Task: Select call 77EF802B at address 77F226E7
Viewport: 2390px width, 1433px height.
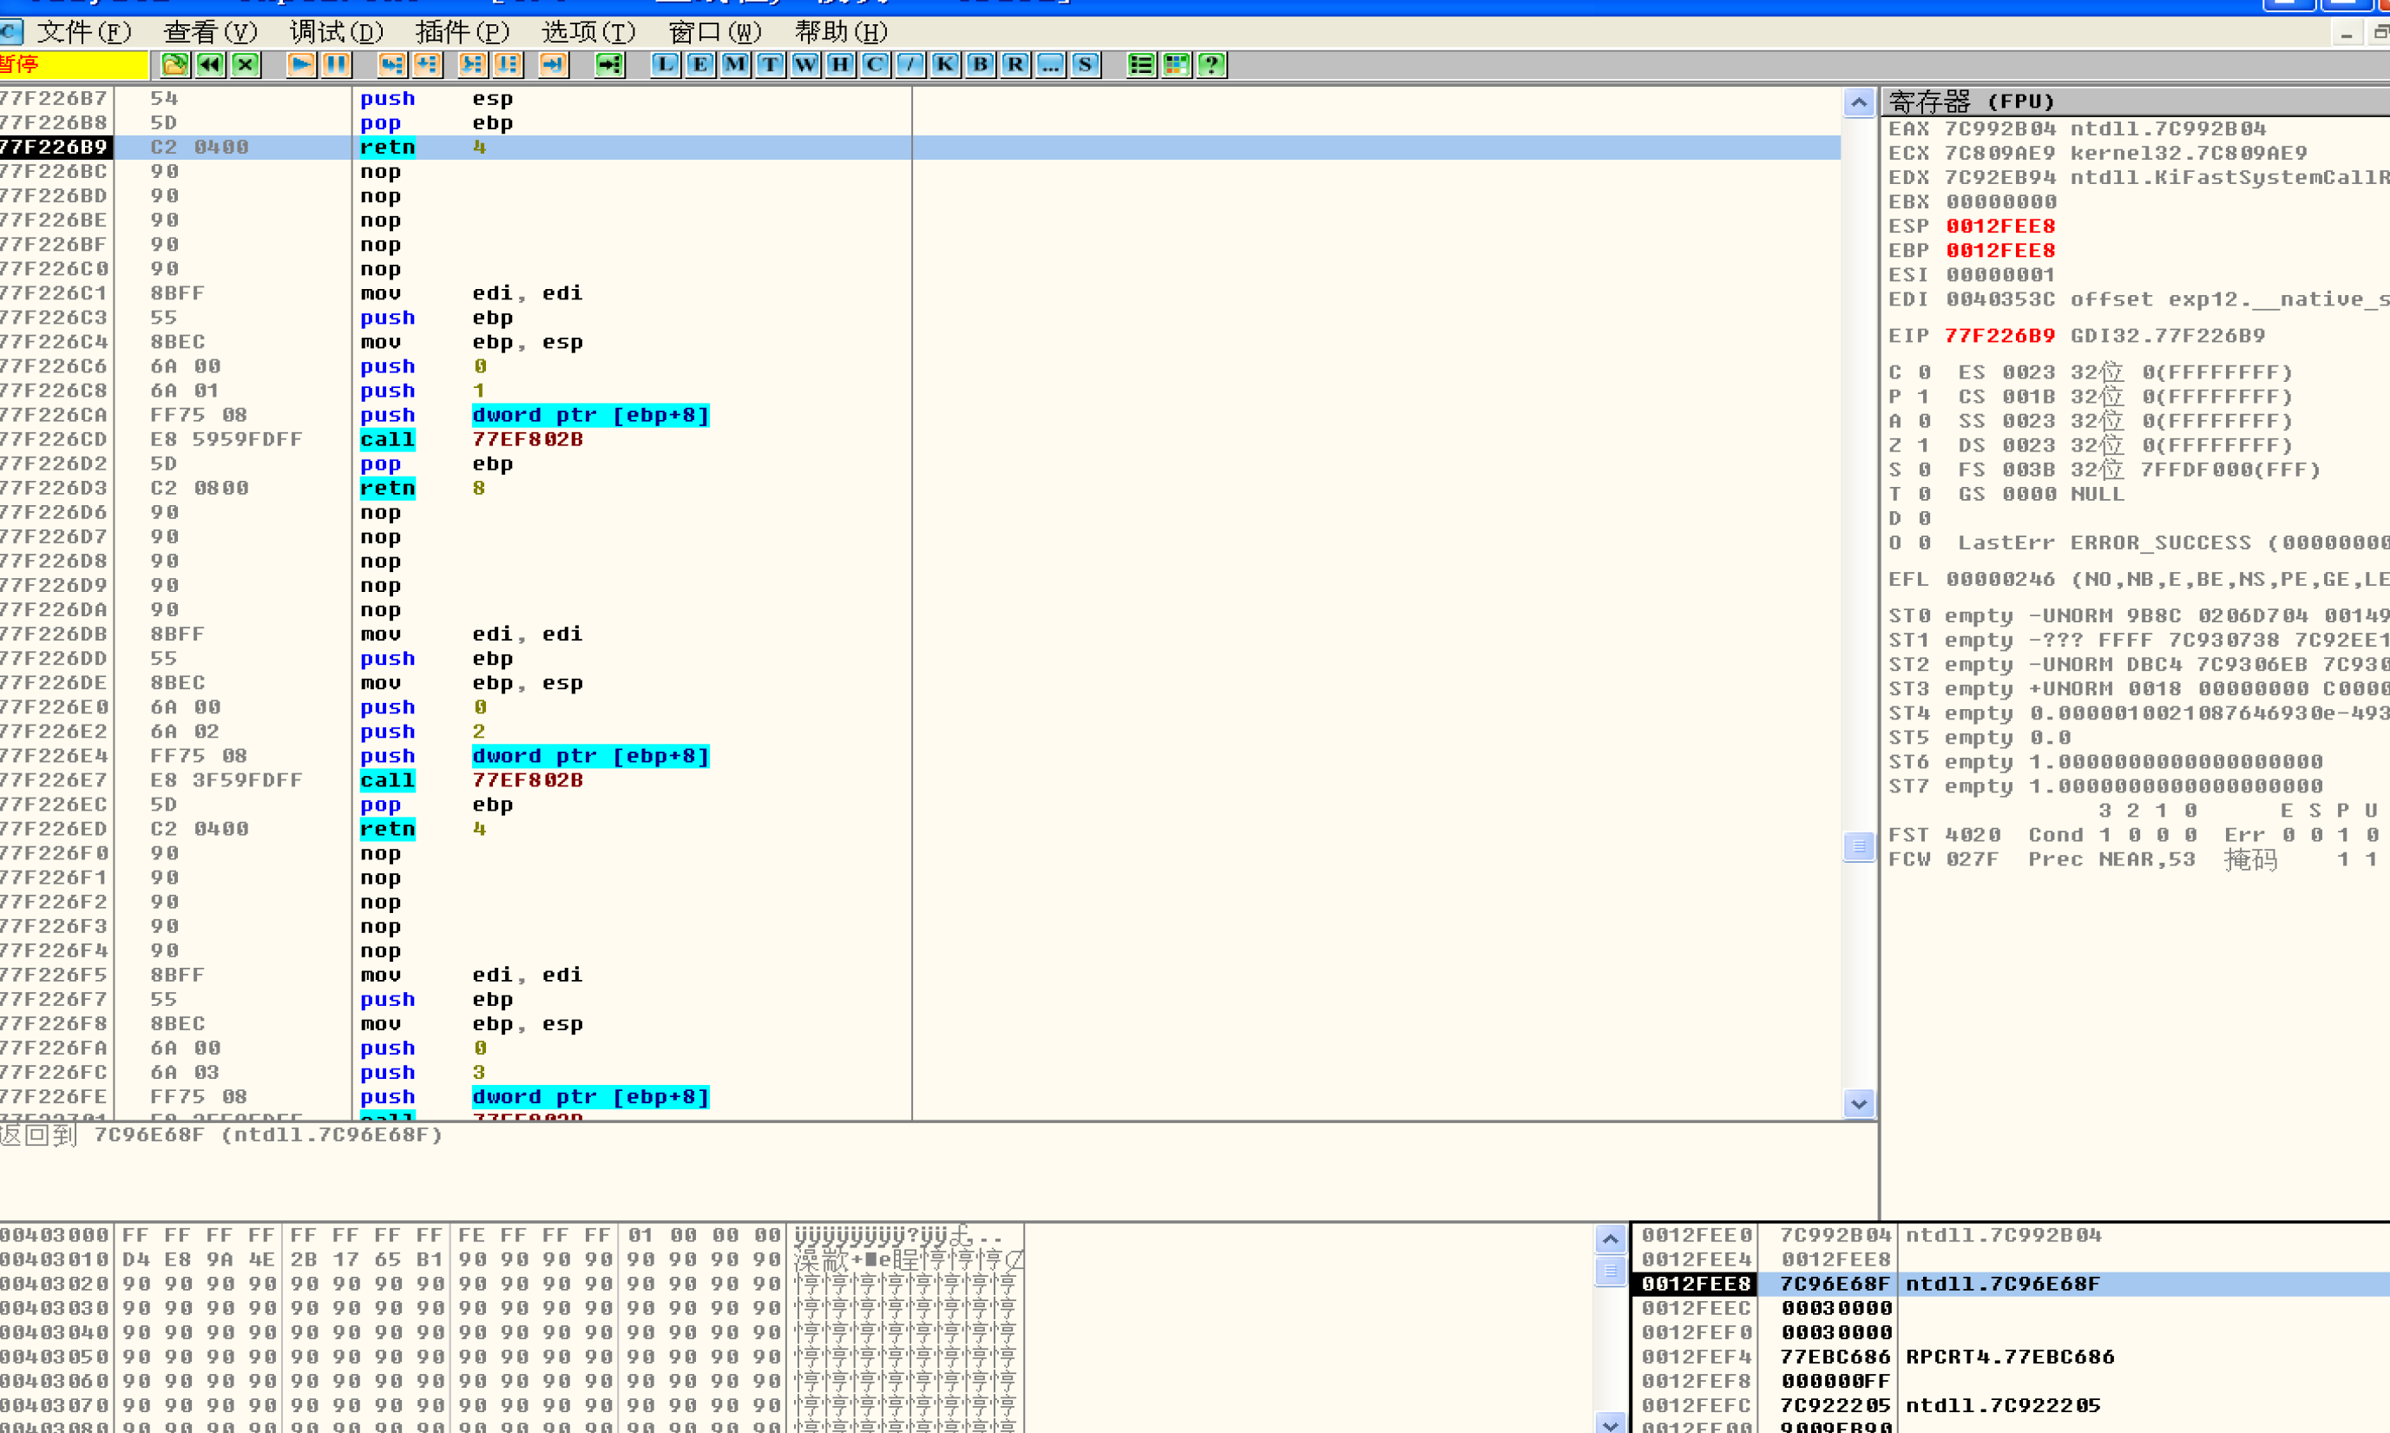Action: coord(920,780)
